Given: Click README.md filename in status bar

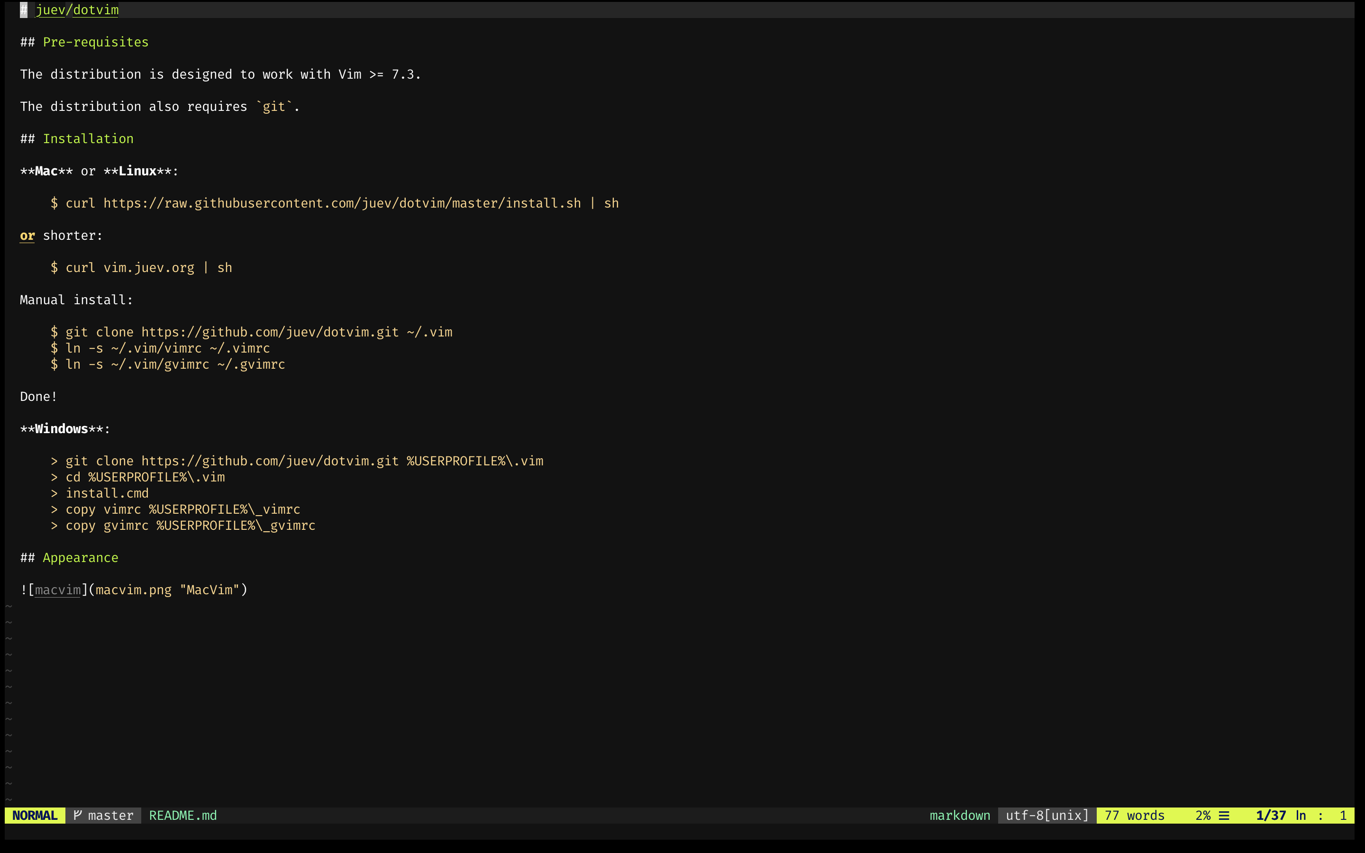Looking at the screenshot, I should [183, 815].
